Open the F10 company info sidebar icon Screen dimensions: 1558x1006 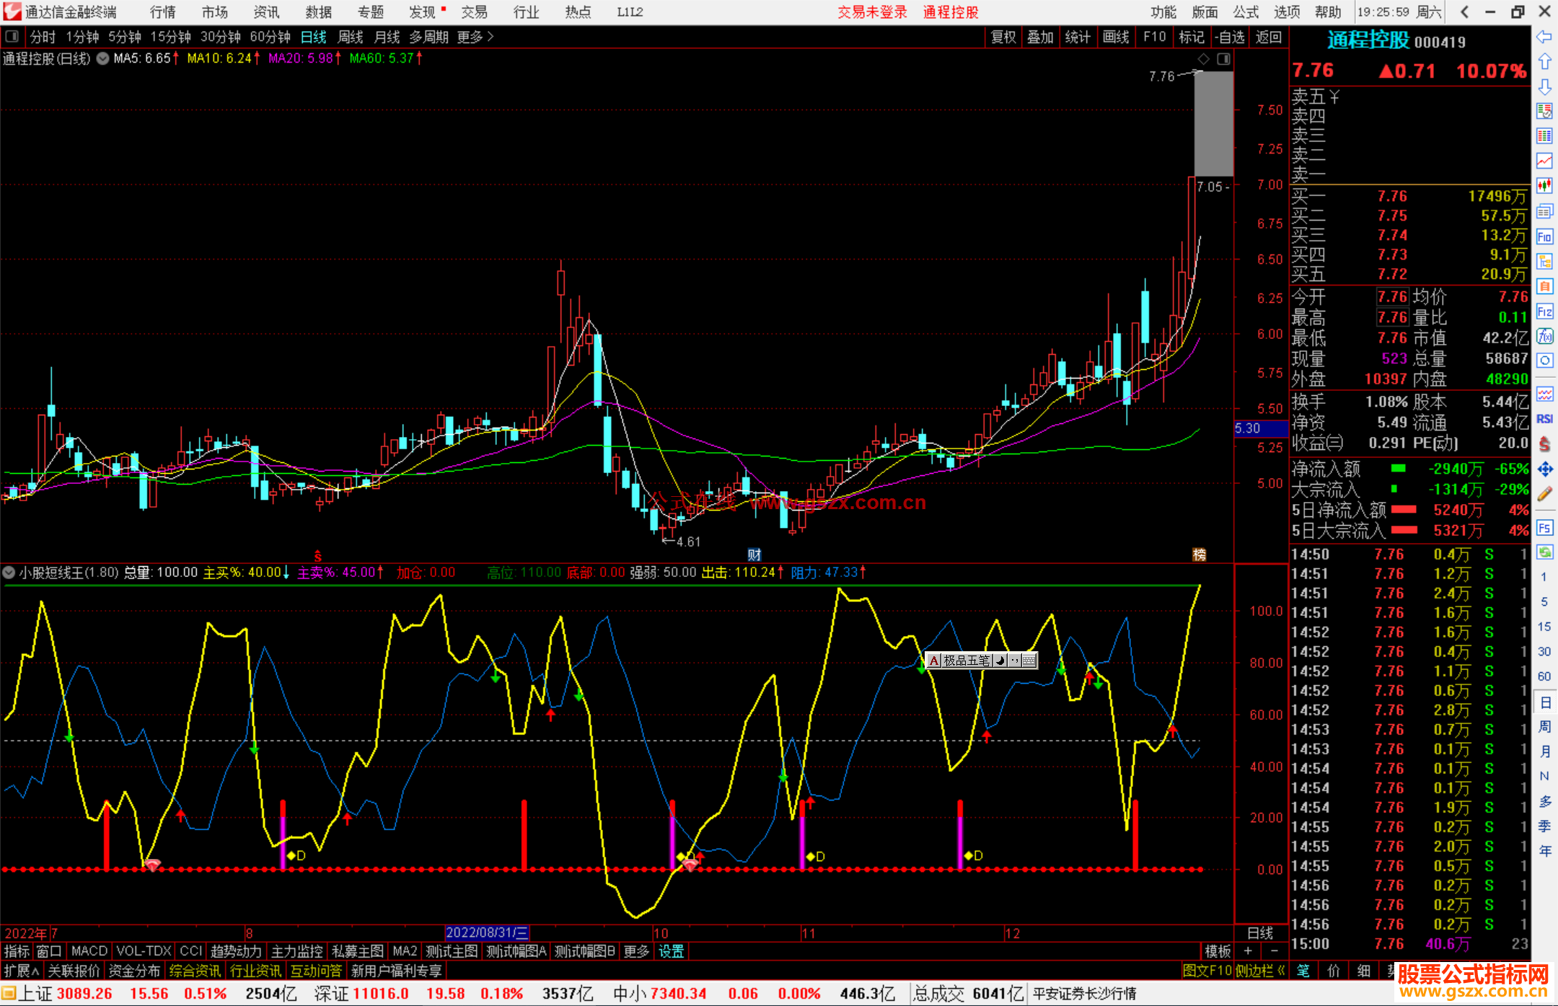click(1544, 237)
